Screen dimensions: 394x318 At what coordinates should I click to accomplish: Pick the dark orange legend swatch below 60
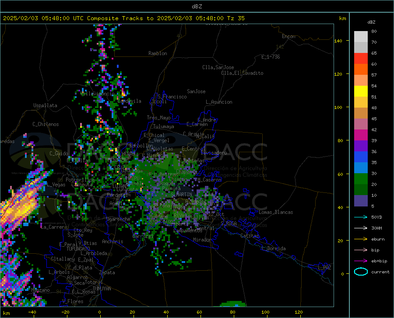pos(361,70)
